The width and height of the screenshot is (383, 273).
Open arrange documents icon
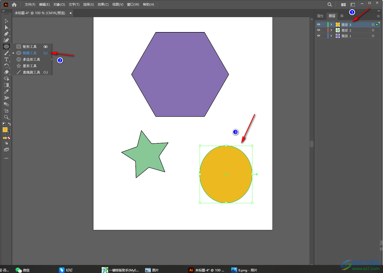[x=343, y=5]
